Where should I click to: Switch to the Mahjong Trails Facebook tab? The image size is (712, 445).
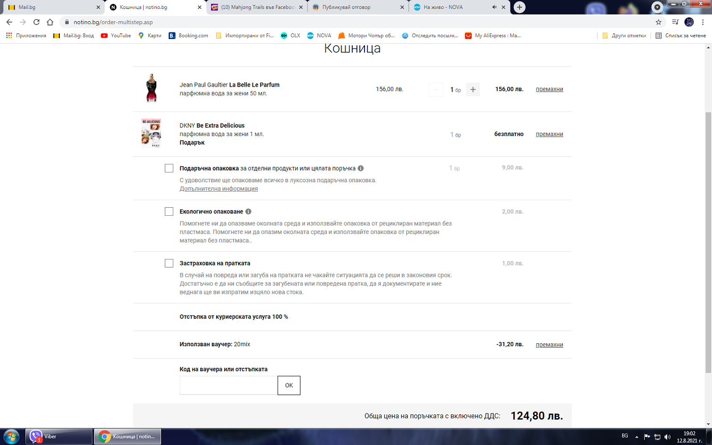(256, 7)
